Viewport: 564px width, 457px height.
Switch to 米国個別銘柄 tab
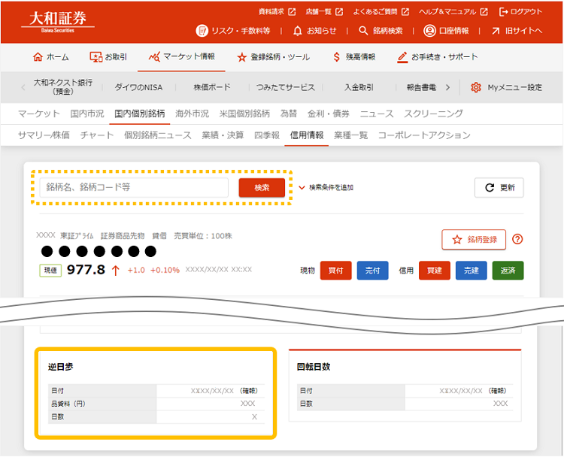(244, 113)
